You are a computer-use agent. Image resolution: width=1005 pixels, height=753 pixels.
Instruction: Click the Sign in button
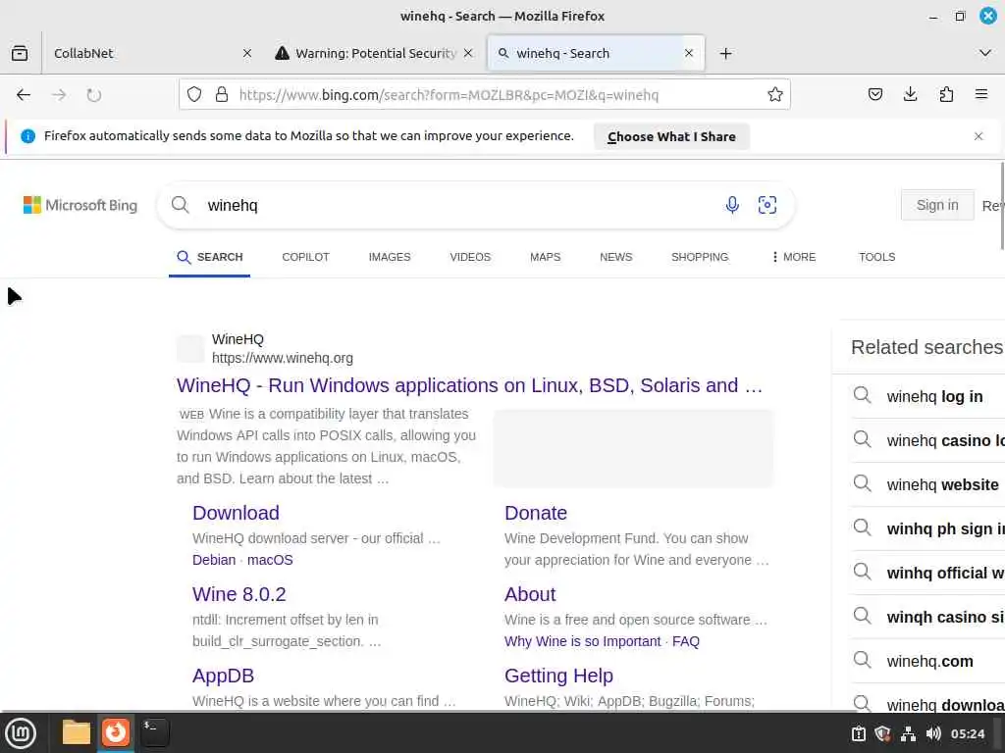pos(937,205)
